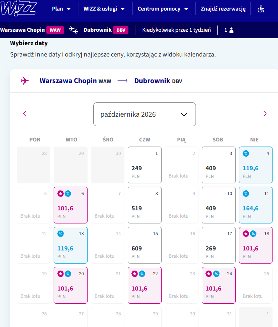Click percent badge on day 20
278x327 pixels.
click(x=68, y=274)
